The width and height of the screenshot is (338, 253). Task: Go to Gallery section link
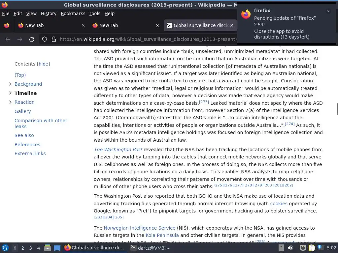23,111
